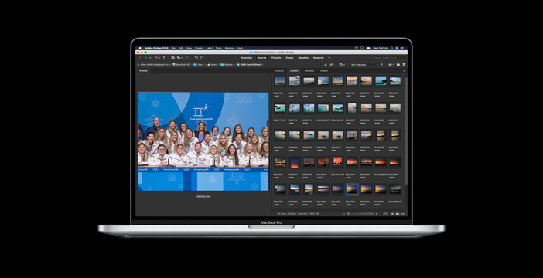Click the Go forward arrow in the toolbar
This screenshot has width=543, height=278.
pos(145,58)
